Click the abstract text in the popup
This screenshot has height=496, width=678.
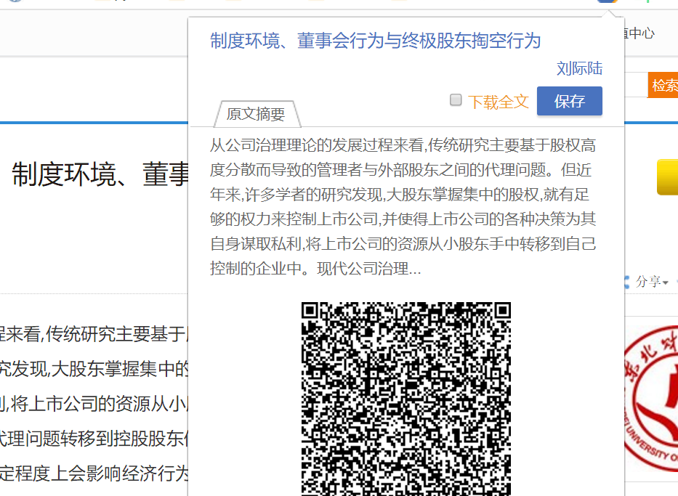[x=403, y=206]
